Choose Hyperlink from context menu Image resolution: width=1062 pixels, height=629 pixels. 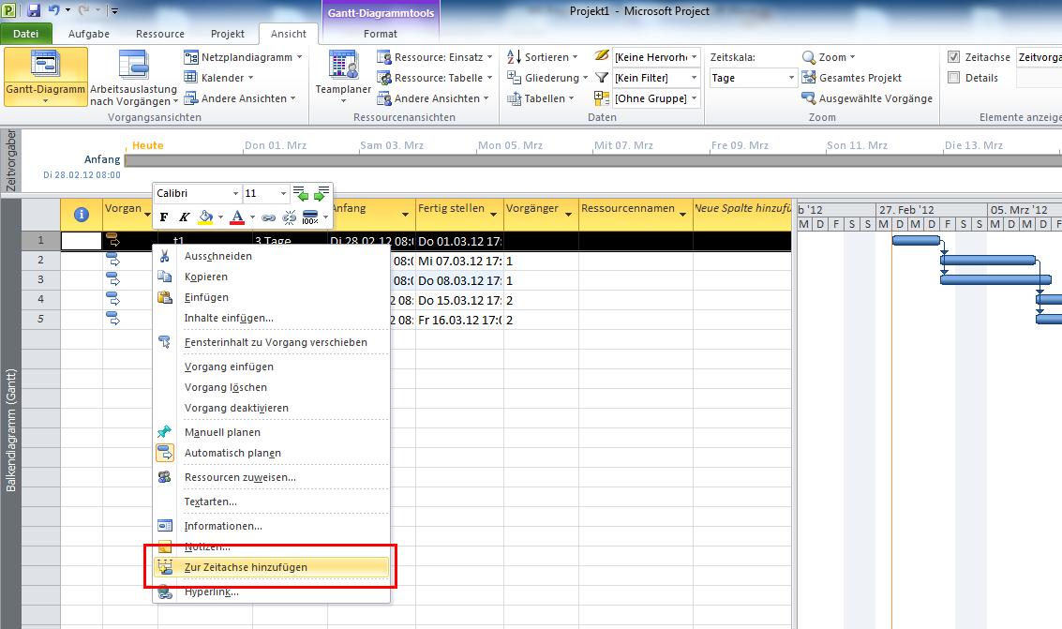tap(272, 592)
